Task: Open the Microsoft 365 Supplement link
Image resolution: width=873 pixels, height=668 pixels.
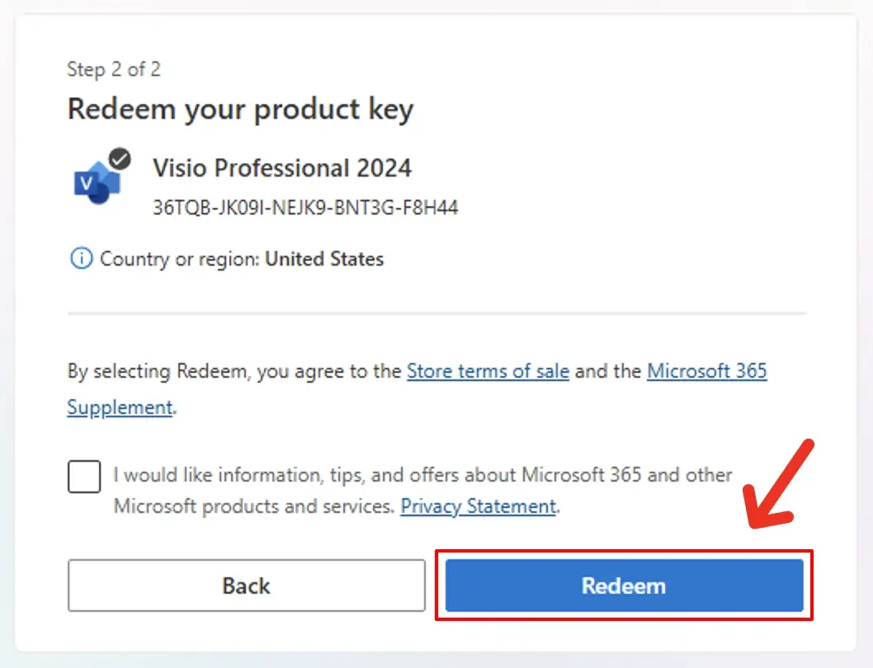Action: [706, 371]
